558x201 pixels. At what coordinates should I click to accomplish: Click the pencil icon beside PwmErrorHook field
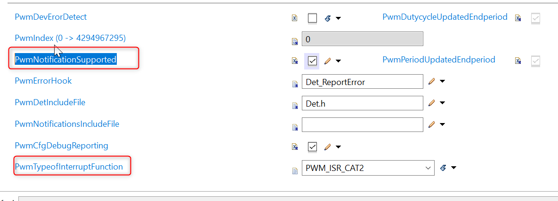click(x=431, y=82)
